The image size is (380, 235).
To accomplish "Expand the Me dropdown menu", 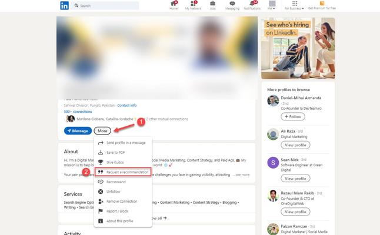I will pyautogui.click(x=272, y=5).
